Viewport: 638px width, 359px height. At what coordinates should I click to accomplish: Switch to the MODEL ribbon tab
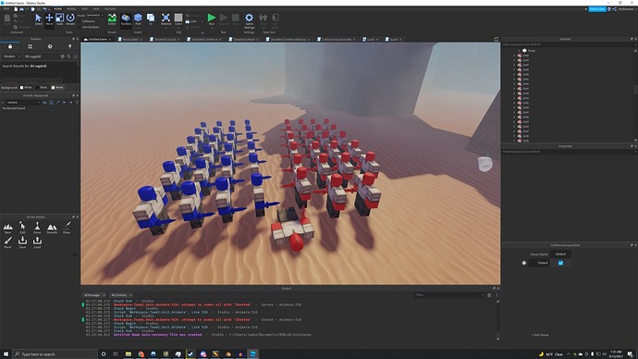71,8
